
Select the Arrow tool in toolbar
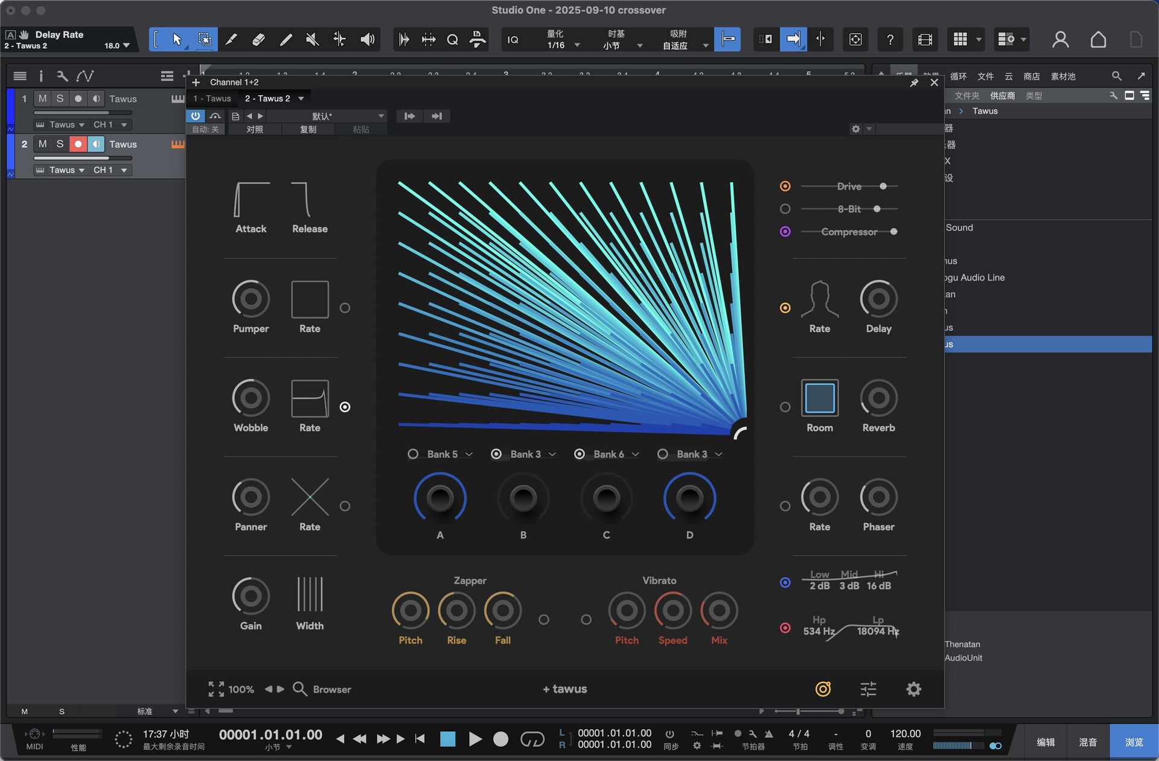coord(177,40)
